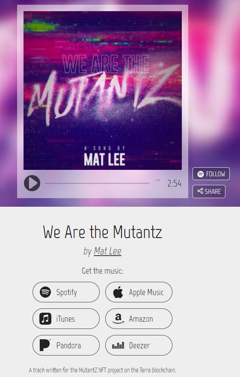Click the audio progress bar
Viewport: 240px width, 377px height.
pyautogui.click(x=97, y=183)
